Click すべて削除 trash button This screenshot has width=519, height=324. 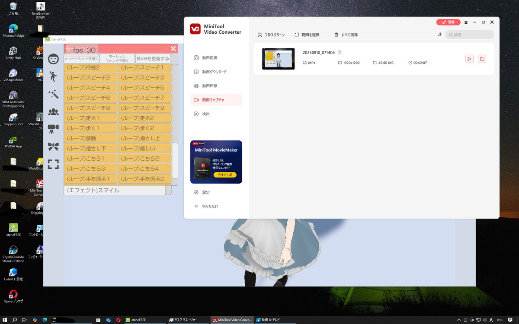coord(346,35)
